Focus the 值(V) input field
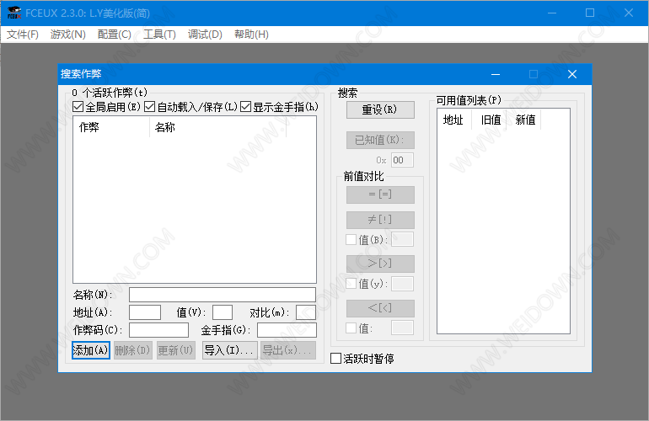This screenshot has height=421, width=649. 223,312
